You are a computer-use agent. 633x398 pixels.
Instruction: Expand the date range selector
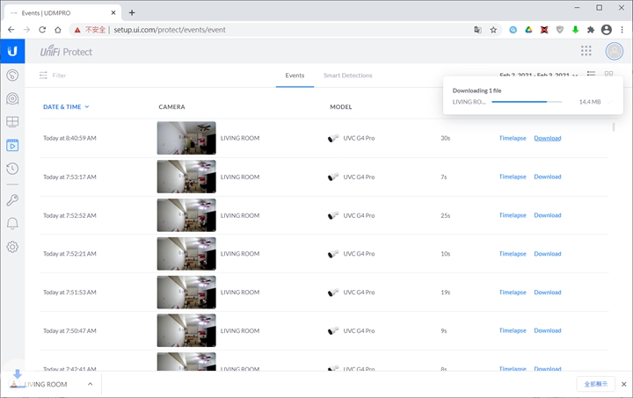[x=538, y=76]
